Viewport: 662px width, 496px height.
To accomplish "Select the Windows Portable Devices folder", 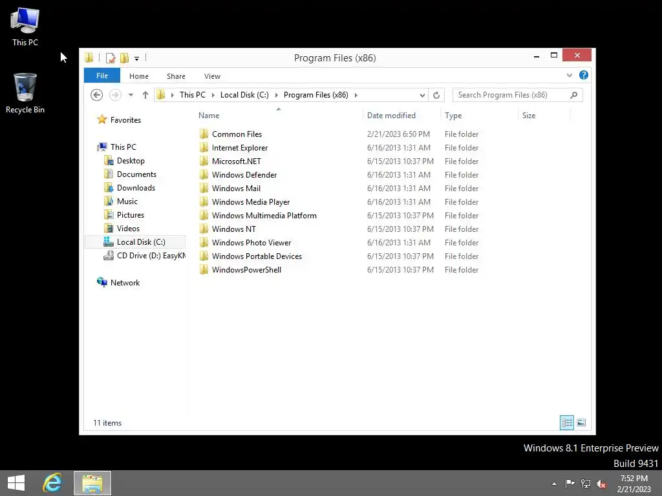I will click(x=257, y=256).
